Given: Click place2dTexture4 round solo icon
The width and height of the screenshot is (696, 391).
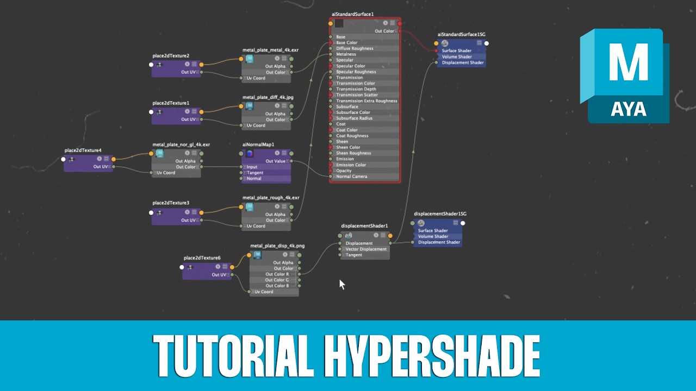Looking at the screenshot, I should (x=98, y=159).
